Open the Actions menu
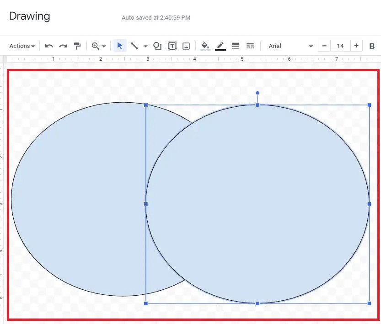Image resolution: width=381 pixels, height=324 pixels. (x=21, y=46)
